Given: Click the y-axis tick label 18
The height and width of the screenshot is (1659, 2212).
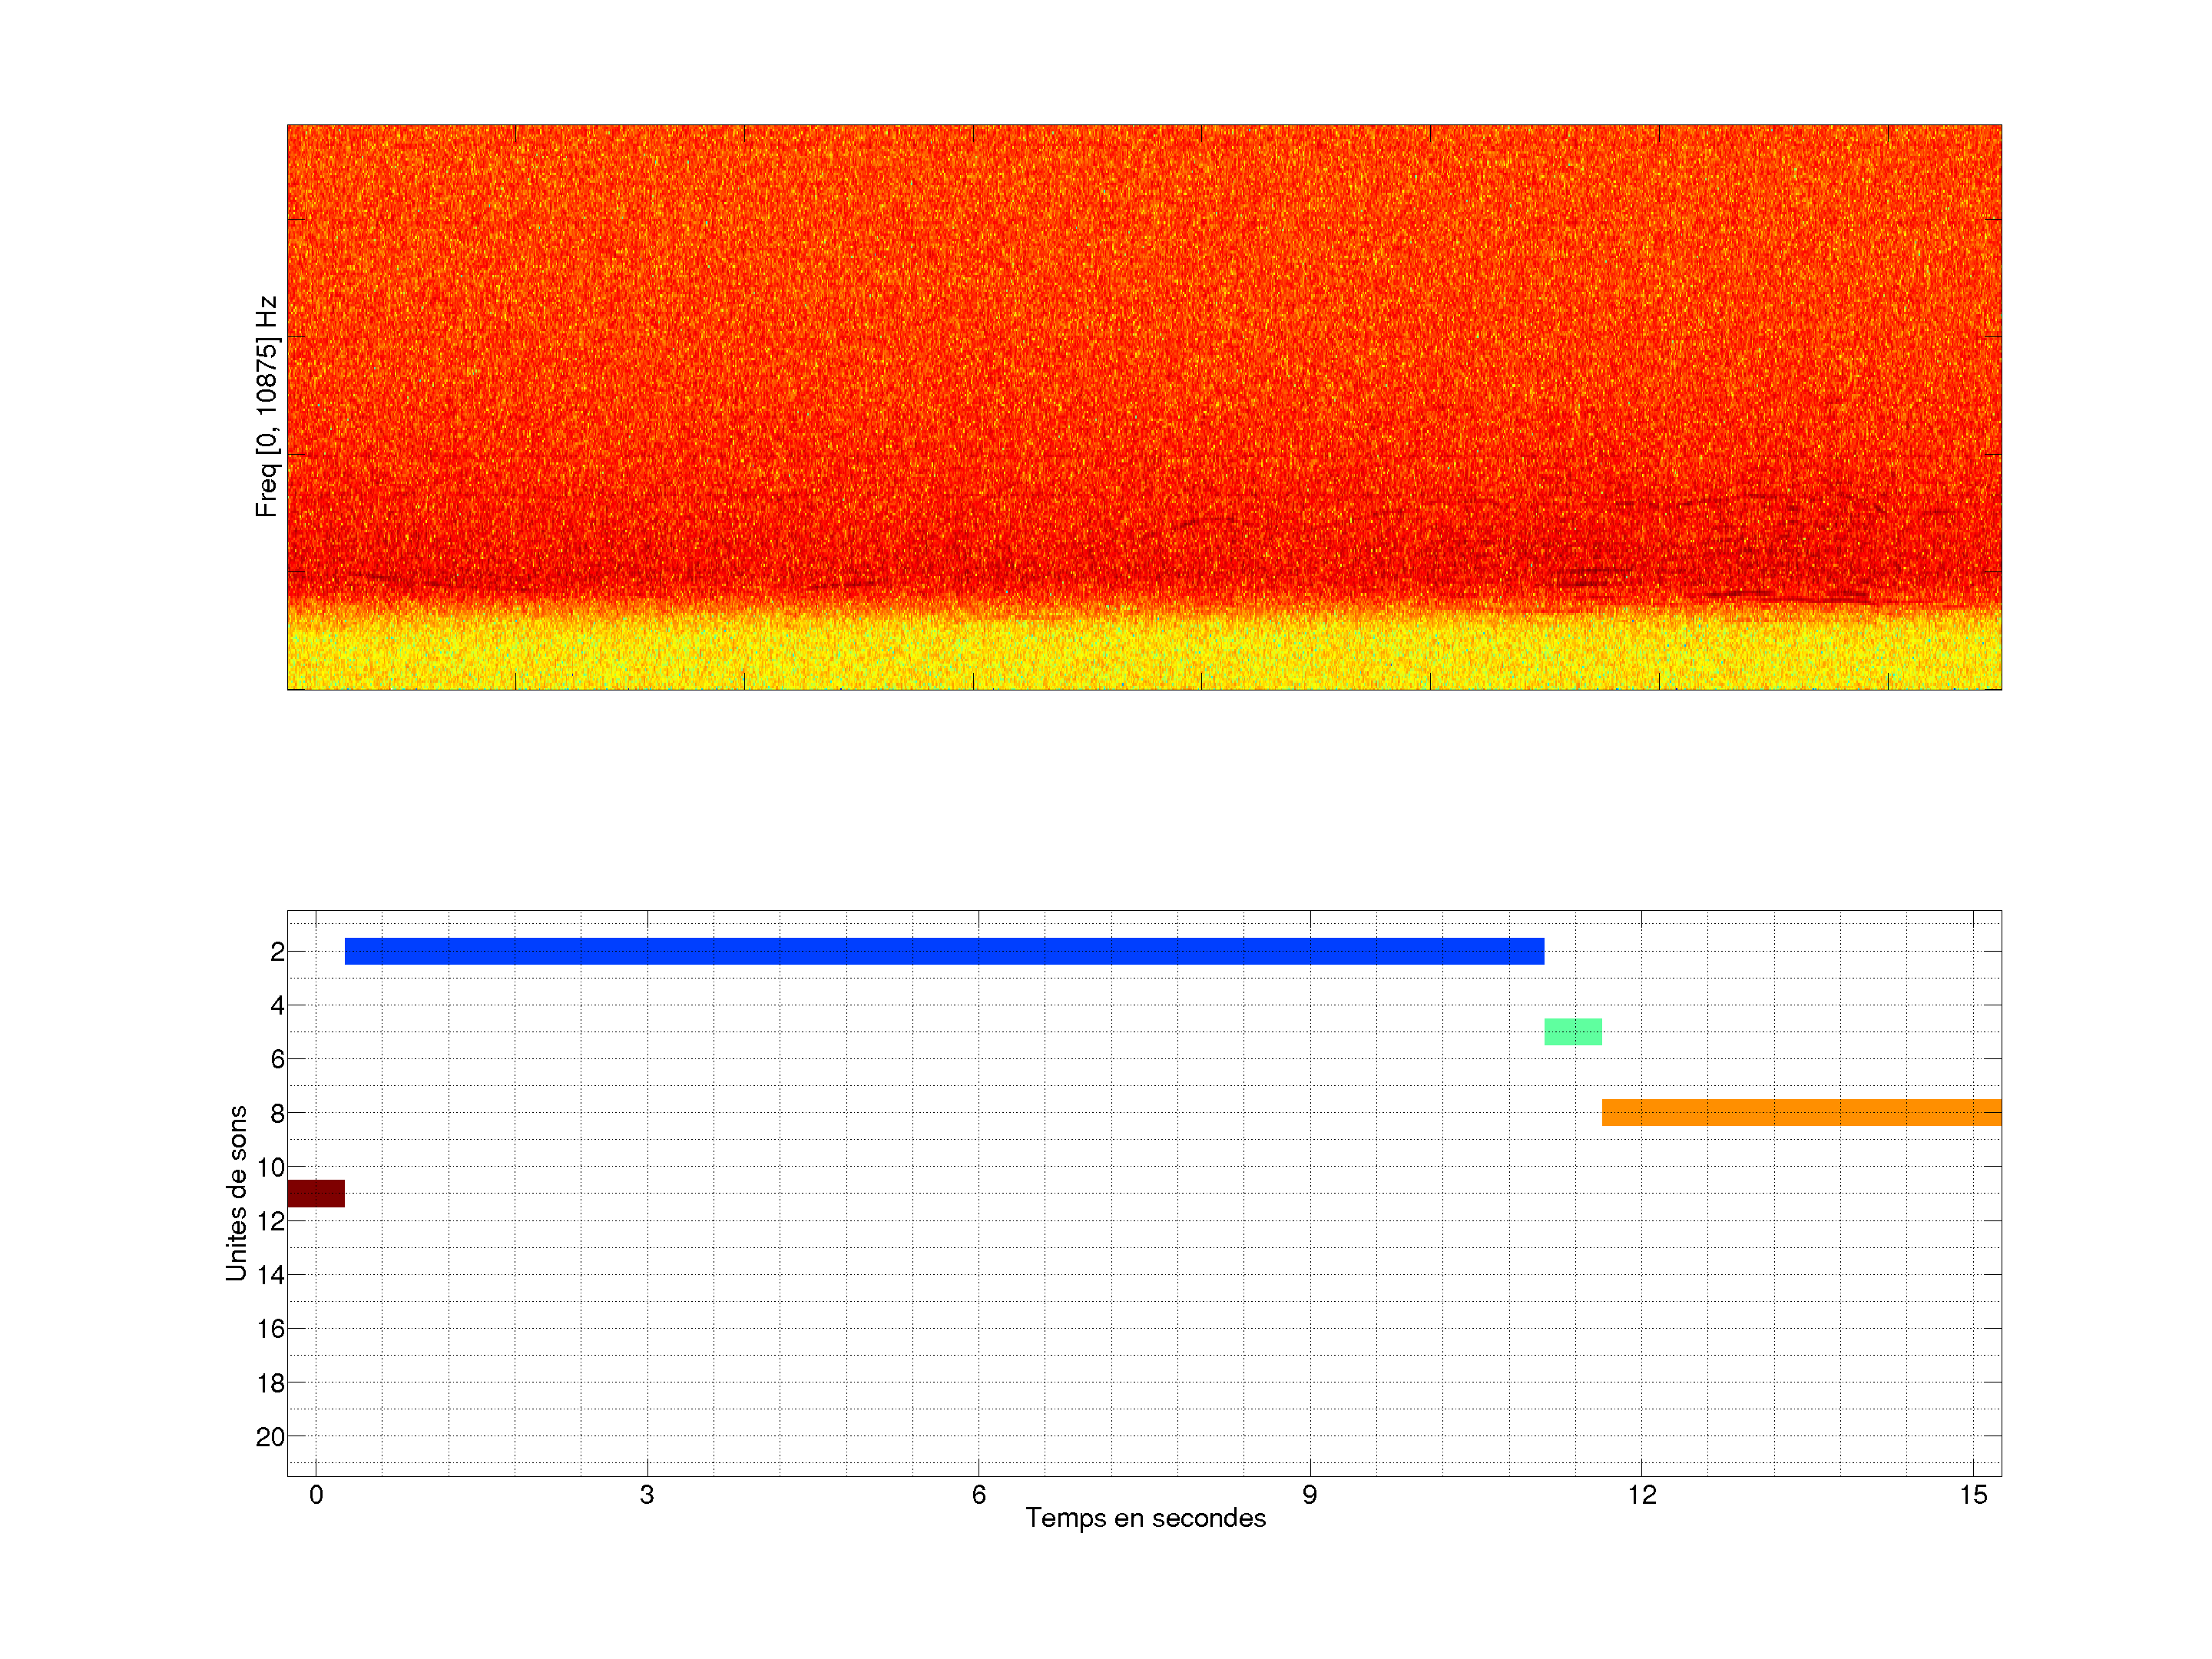Looking at the screenshot, I should point(270,1383).
